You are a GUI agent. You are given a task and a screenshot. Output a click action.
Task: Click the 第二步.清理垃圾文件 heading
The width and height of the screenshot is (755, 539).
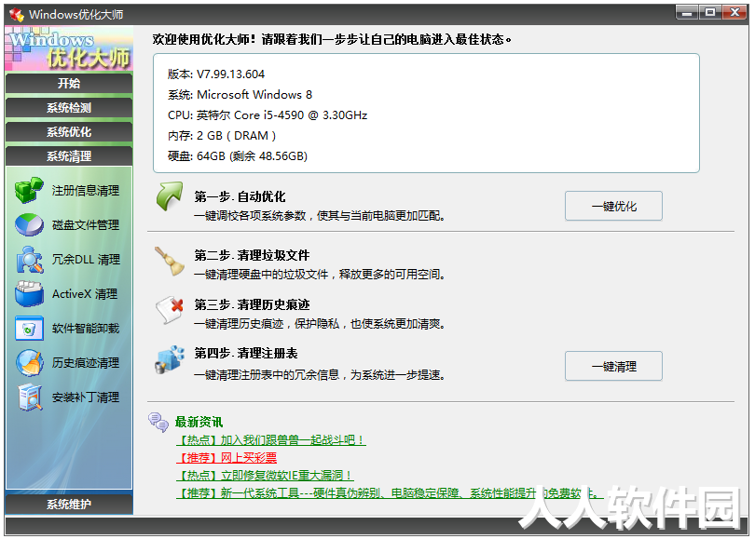pos(252,255)
